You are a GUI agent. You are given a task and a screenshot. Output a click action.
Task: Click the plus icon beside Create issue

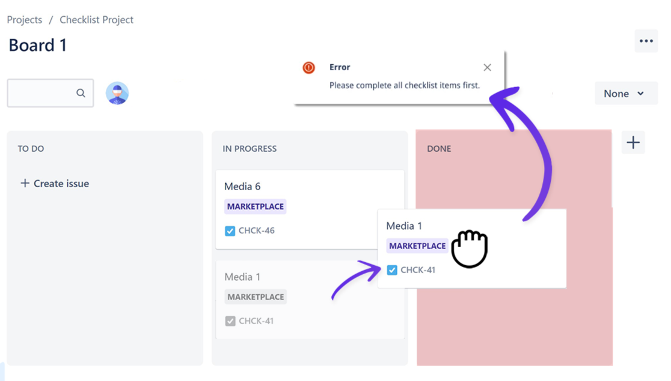25,183
